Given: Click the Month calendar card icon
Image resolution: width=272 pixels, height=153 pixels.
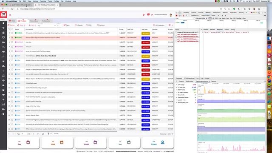Looking at the screenshot, I should tap(95, 142).
